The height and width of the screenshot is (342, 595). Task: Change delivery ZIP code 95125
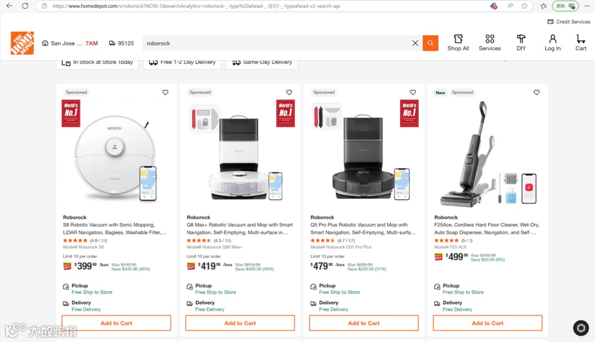pyautogui.click(x=122, y=43)
